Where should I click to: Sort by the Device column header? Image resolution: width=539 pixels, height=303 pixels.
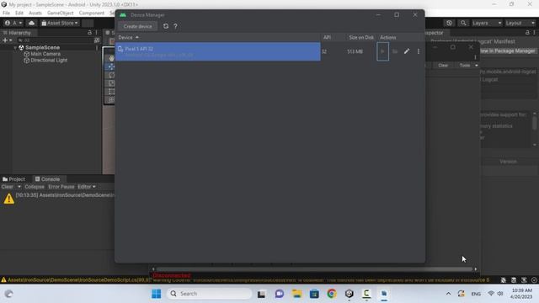(128, 37)
